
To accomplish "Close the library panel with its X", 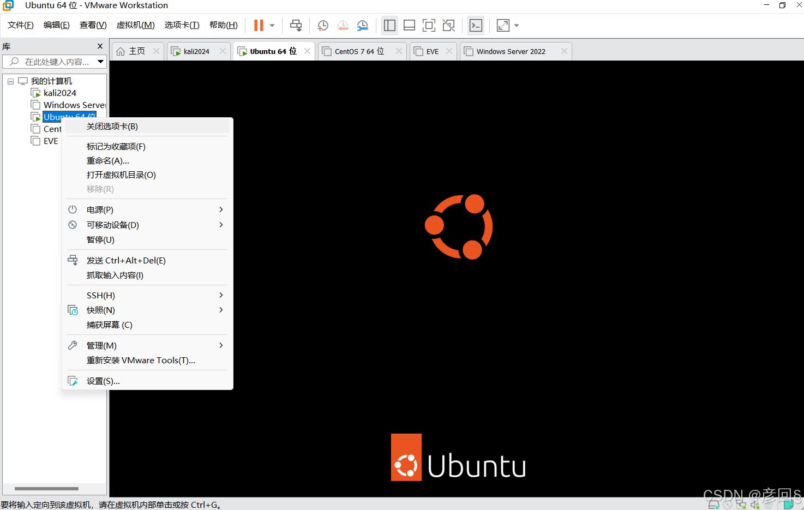I will 100,46.
